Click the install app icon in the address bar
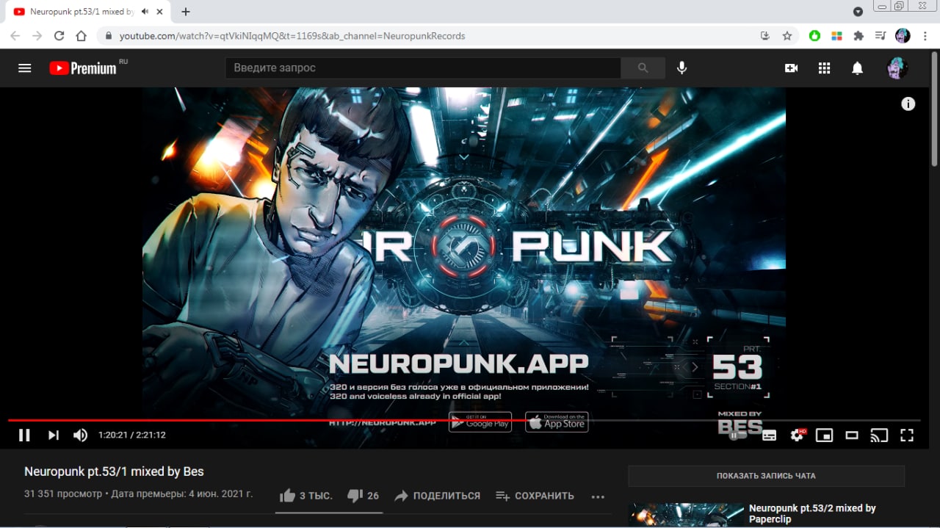This screenshot has width=940, height=528. (x=765, y=35)
